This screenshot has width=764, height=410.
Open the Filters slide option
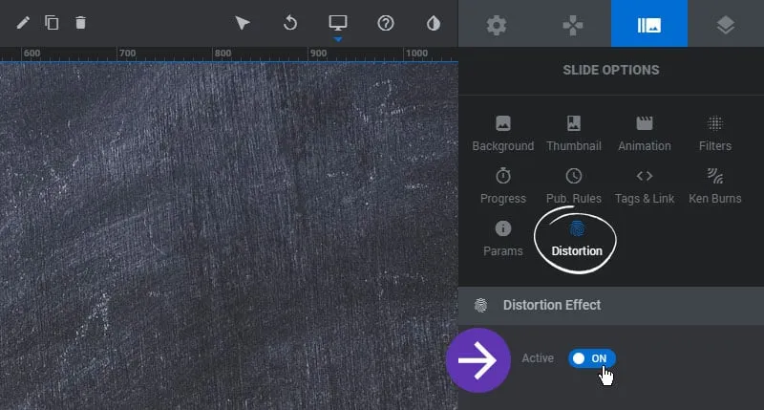click(714, 133)
